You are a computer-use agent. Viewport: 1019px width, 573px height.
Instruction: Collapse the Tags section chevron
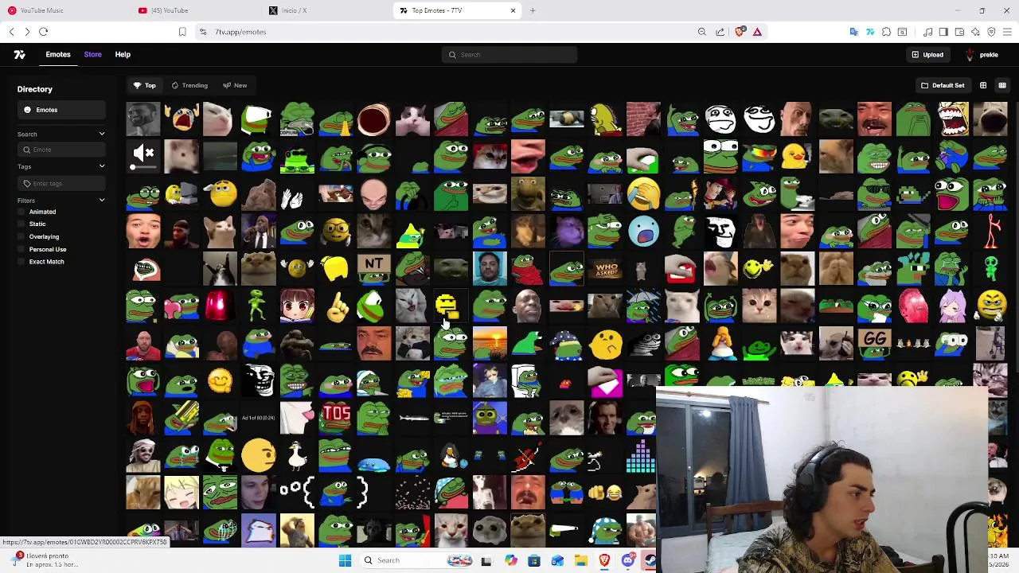tap(102, 166)
